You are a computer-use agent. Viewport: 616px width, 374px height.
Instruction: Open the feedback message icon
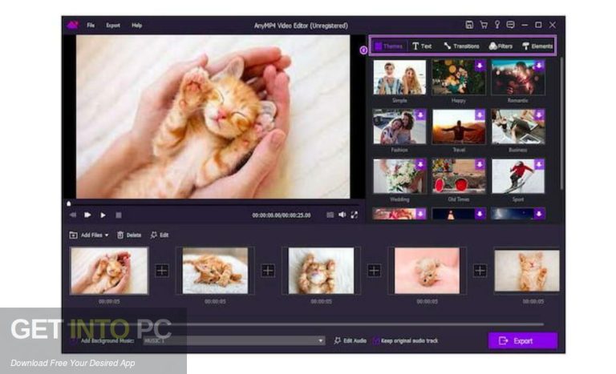(x=510, y=25)
